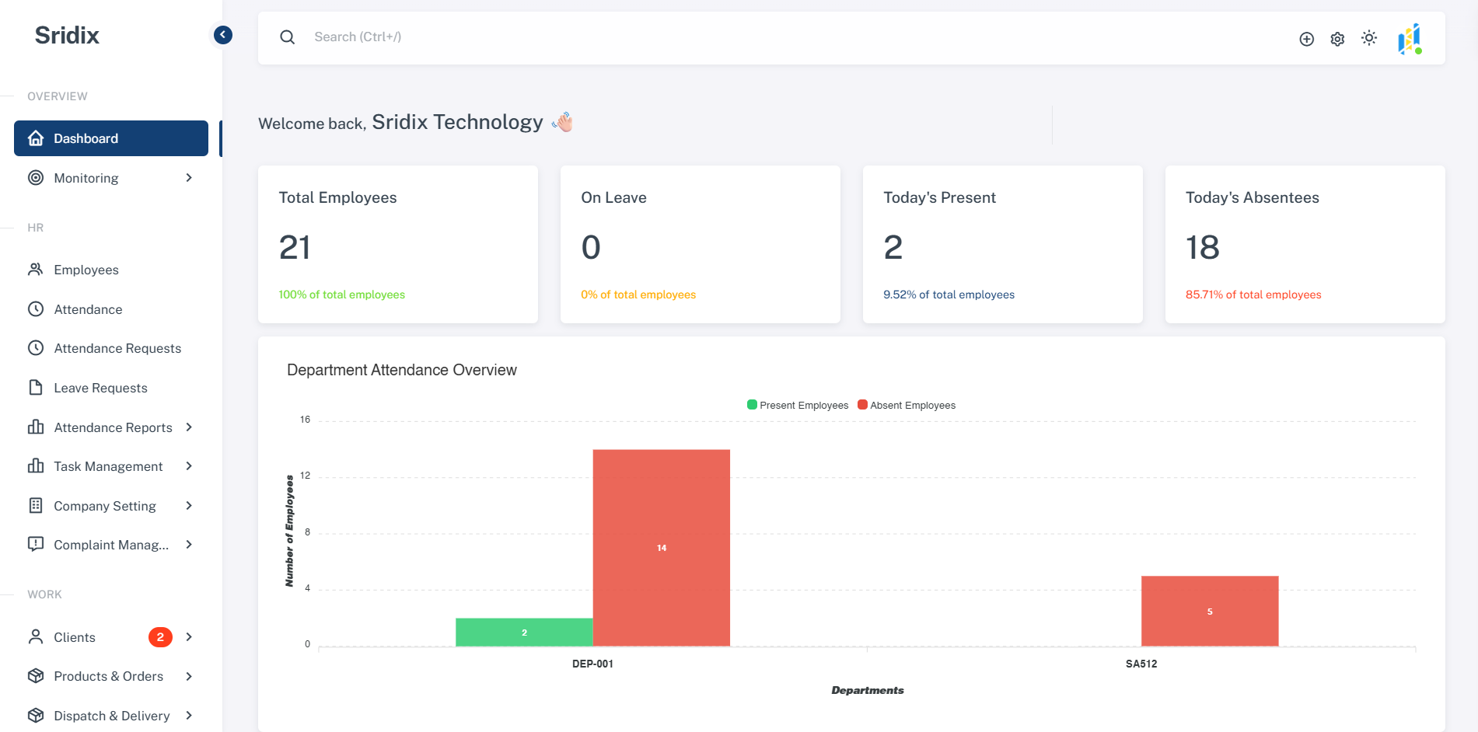Screen dimensions: 1478x732
Task: Open the user profile avatar
Action: click(1409, 39)
